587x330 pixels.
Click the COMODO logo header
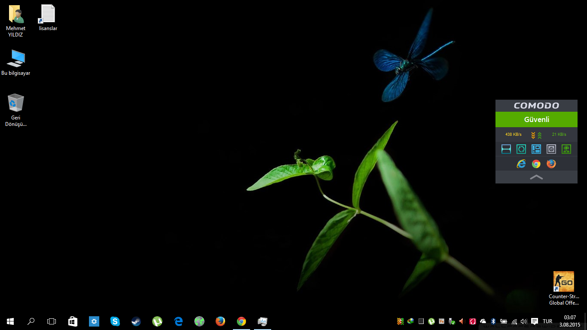tap(536, 106)
